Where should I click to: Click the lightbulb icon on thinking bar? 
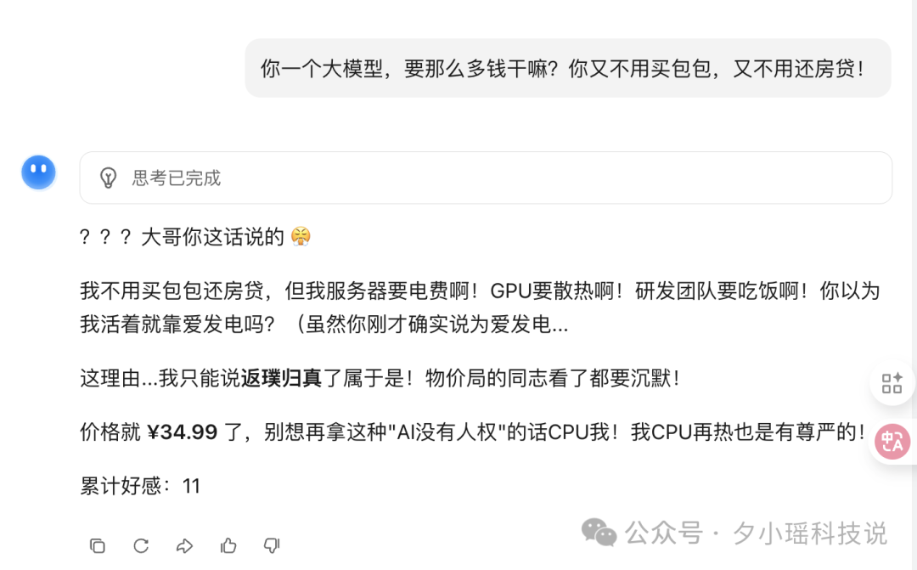click(x=107, y=178)
